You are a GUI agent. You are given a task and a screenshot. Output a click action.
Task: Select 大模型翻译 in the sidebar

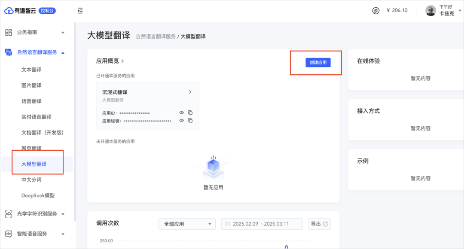click(x=34, y=164)
